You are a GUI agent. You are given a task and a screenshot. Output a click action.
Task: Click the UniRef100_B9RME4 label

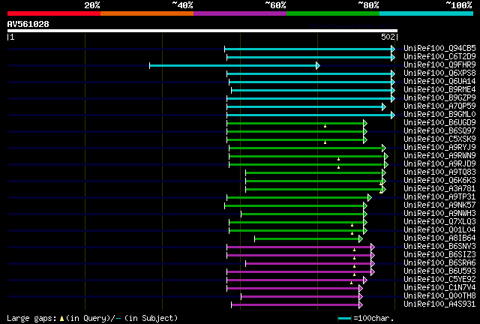[439, 89]
